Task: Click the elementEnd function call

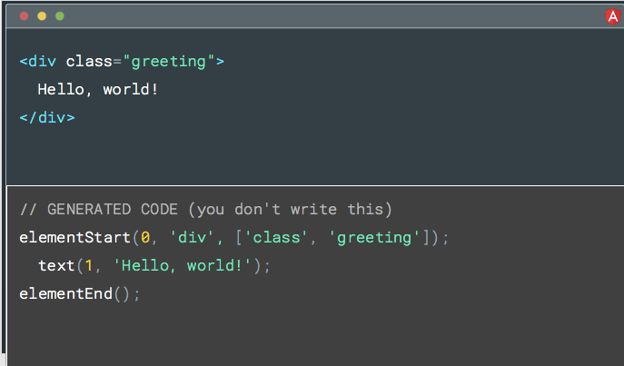Action: click(x=65, y=293)
